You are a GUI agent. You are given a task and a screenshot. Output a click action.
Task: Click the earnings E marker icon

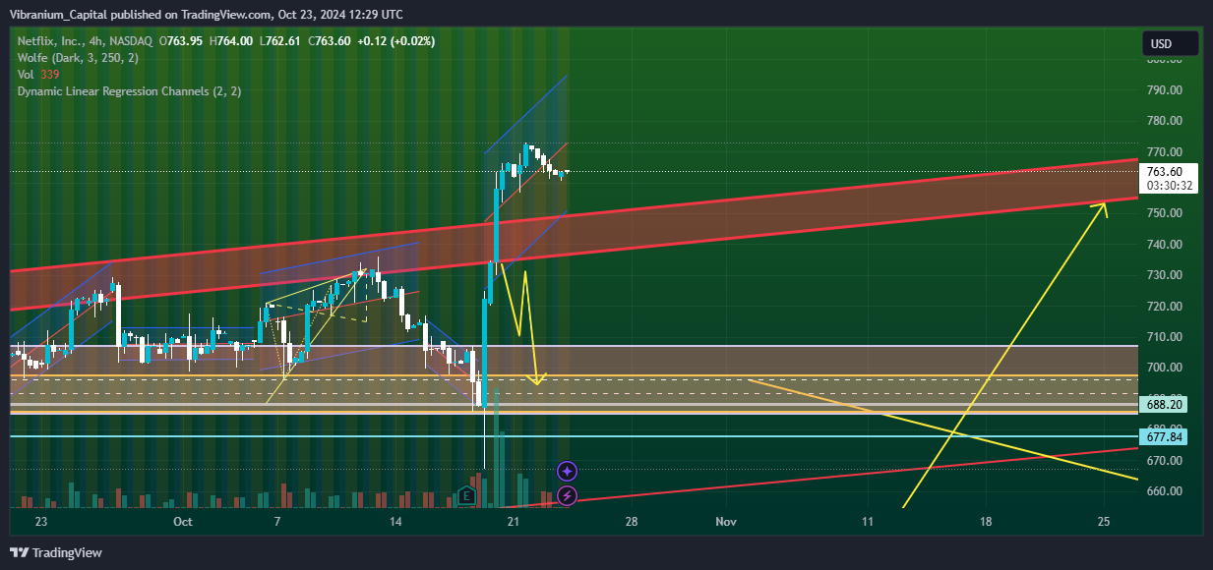coord(467,496)
